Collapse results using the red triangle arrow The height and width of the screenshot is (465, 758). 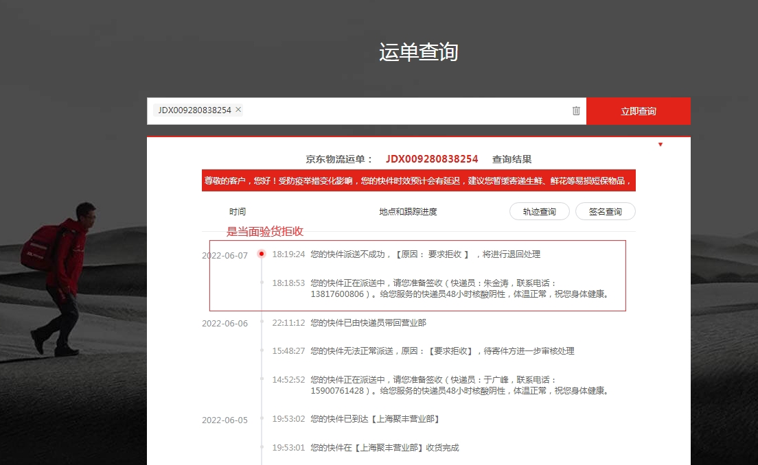click(x=661, y=145)
